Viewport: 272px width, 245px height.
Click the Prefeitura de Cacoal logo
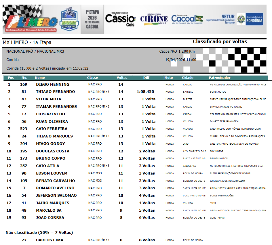point(187,19)
